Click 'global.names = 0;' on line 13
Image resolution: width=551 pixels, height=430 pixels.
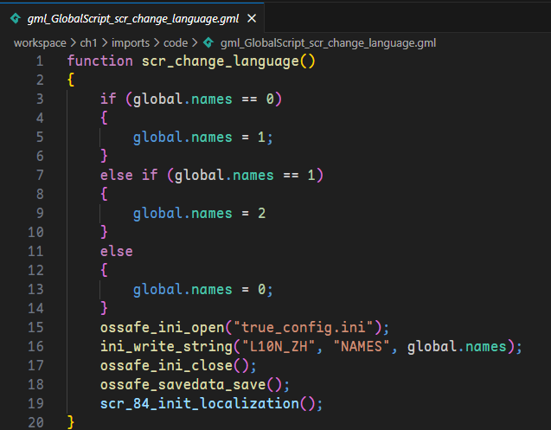[202, 289]
